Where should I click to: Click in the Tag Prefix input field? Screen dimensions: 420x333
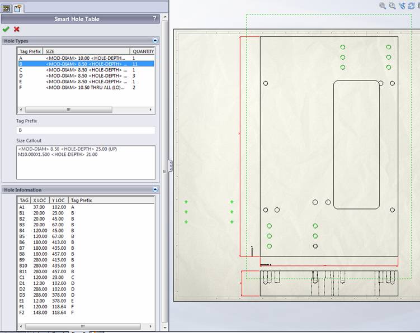(86, 130)
